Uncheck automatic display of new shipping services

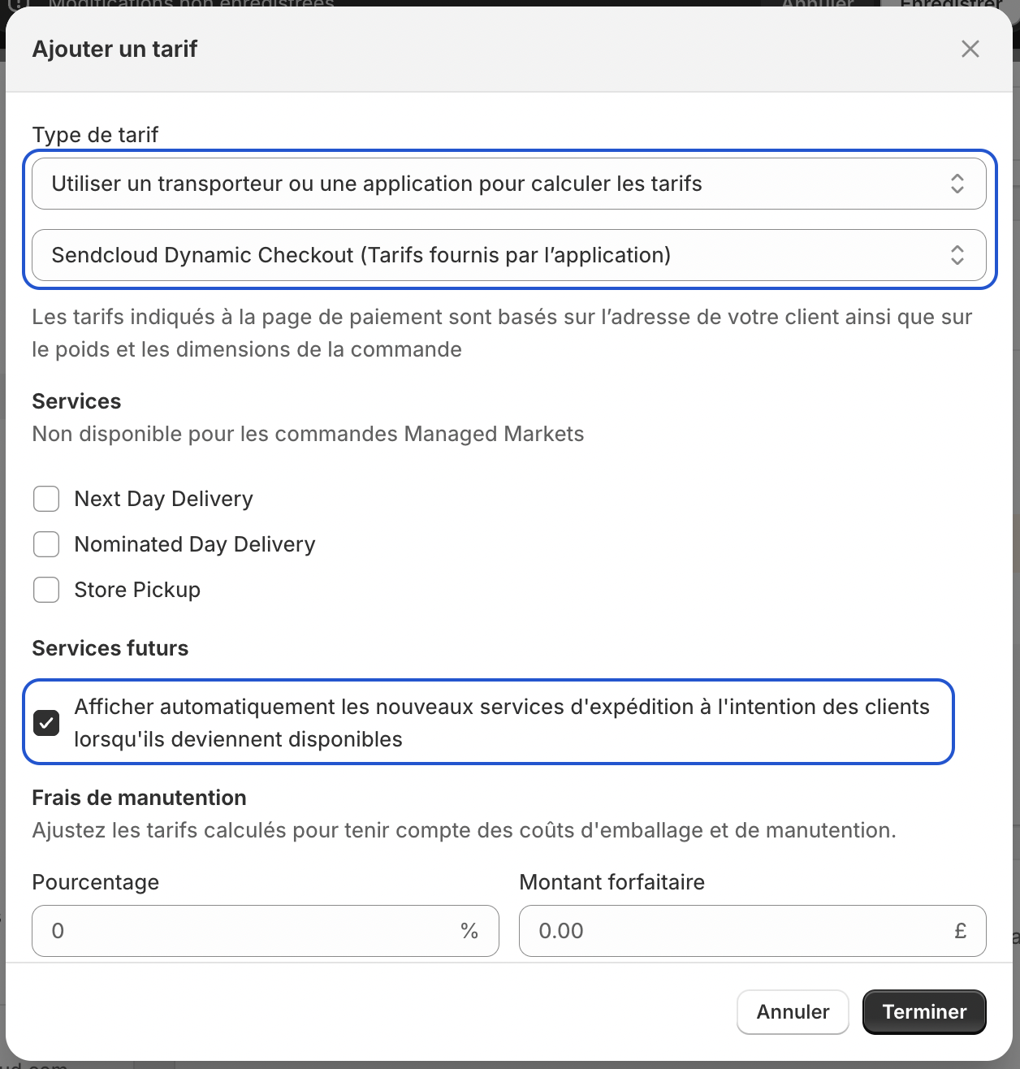click(46, 722)
